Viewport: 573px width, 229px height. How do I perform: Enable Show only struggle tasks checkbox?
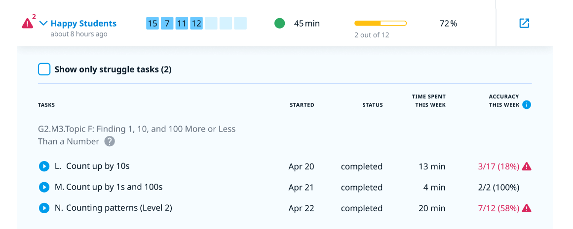click(x=44, y=69)
